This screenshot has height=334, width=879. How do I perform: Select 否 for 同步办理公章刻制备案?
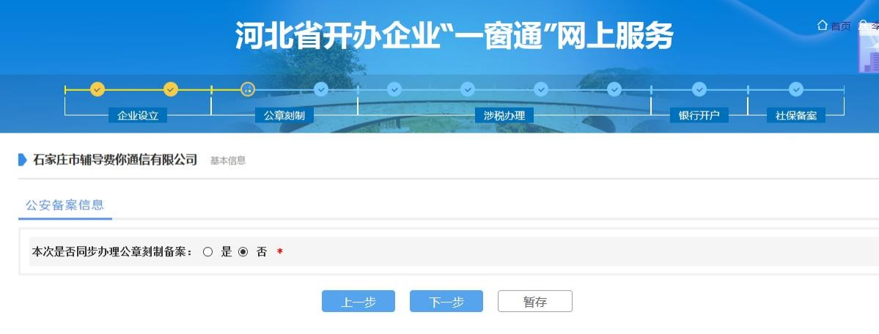tap(243, 252)
